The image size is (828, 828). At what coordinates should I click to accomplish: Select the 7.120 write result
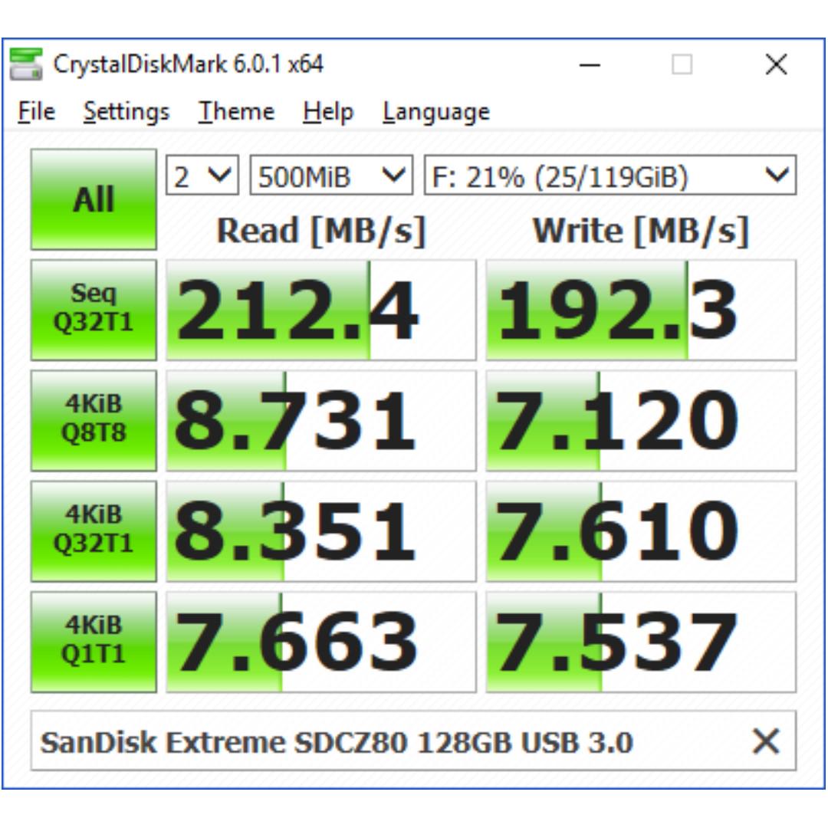pyautogui.click(x=640, y=421)
